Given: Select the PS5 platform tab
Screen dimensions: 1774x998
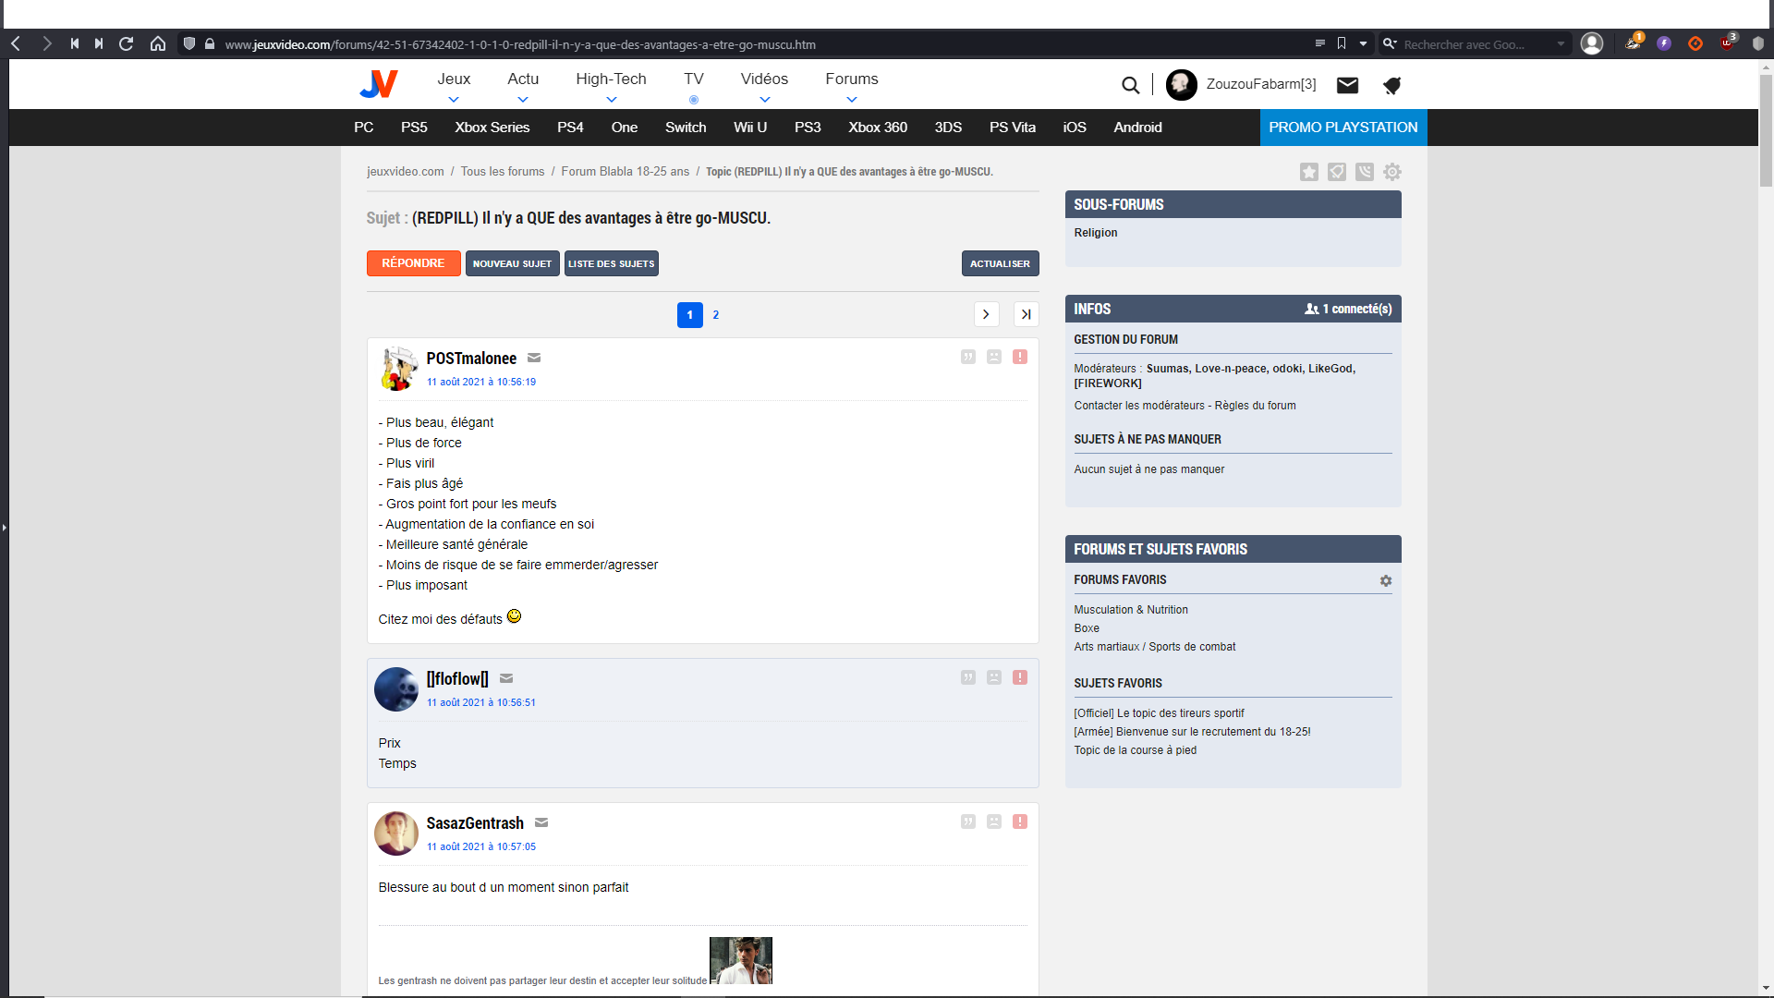Looking at the screenshot, I should click(x=413, y=128).
